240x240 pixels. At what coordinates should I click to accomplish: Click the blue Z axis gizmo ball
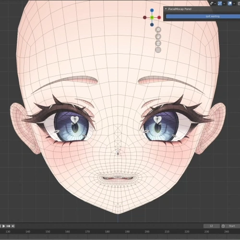tap(152, 11)
